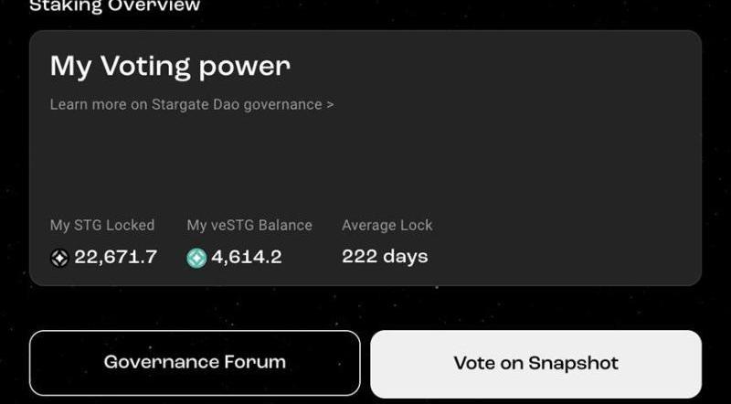Screen dimensions: 731x404
Task: Click the veSTG token icon
Action: (x=196, y=258)
